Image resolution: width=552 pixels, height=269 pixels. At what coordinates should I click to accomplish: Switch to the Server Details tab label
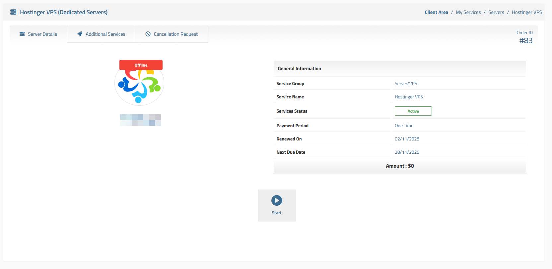(42, 34)
